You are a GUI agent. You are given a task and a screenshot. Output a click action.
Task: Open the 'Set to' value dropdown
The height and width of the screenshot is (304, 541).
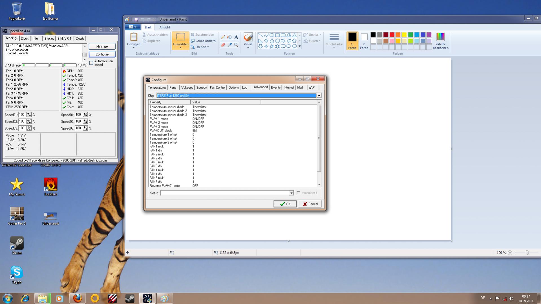click(x=291, y=193)
